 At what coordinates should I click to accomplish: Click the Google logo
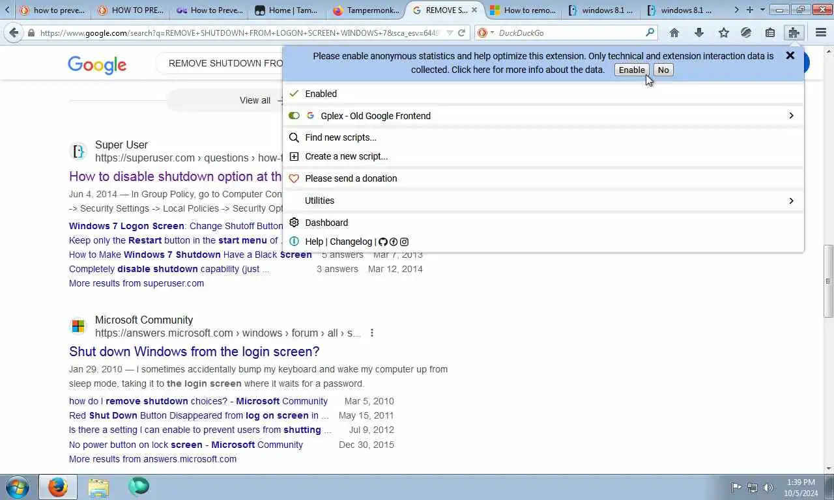click(97, 64)
